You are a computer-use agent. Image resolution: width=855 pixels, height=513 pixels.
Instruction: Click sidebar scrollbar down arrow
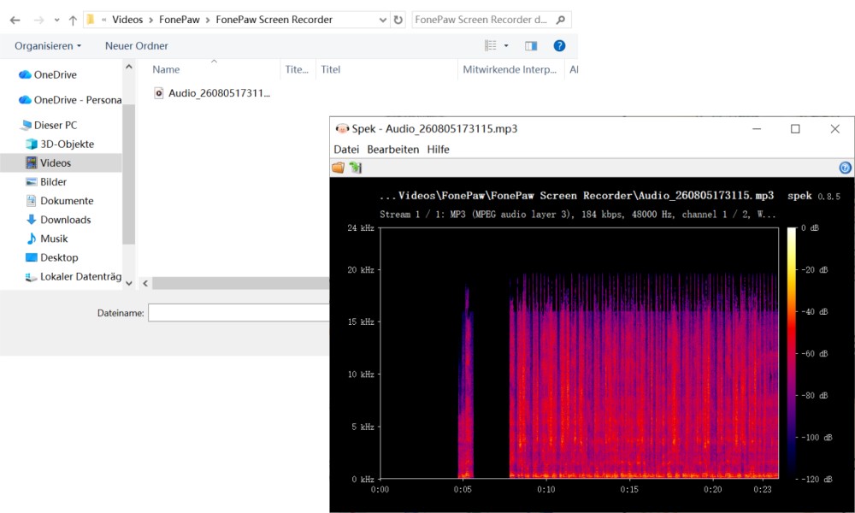[x=129, y=283]
